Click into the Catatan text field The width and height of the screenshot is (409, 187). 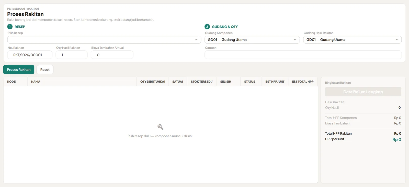(303, 55)
